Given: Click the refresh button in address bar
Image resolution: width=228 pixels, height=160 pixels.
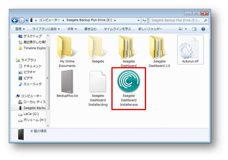Looking at the screenshot, I should point(144,21).
